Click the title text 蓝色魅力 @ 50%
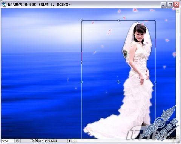 coord(21,5)
